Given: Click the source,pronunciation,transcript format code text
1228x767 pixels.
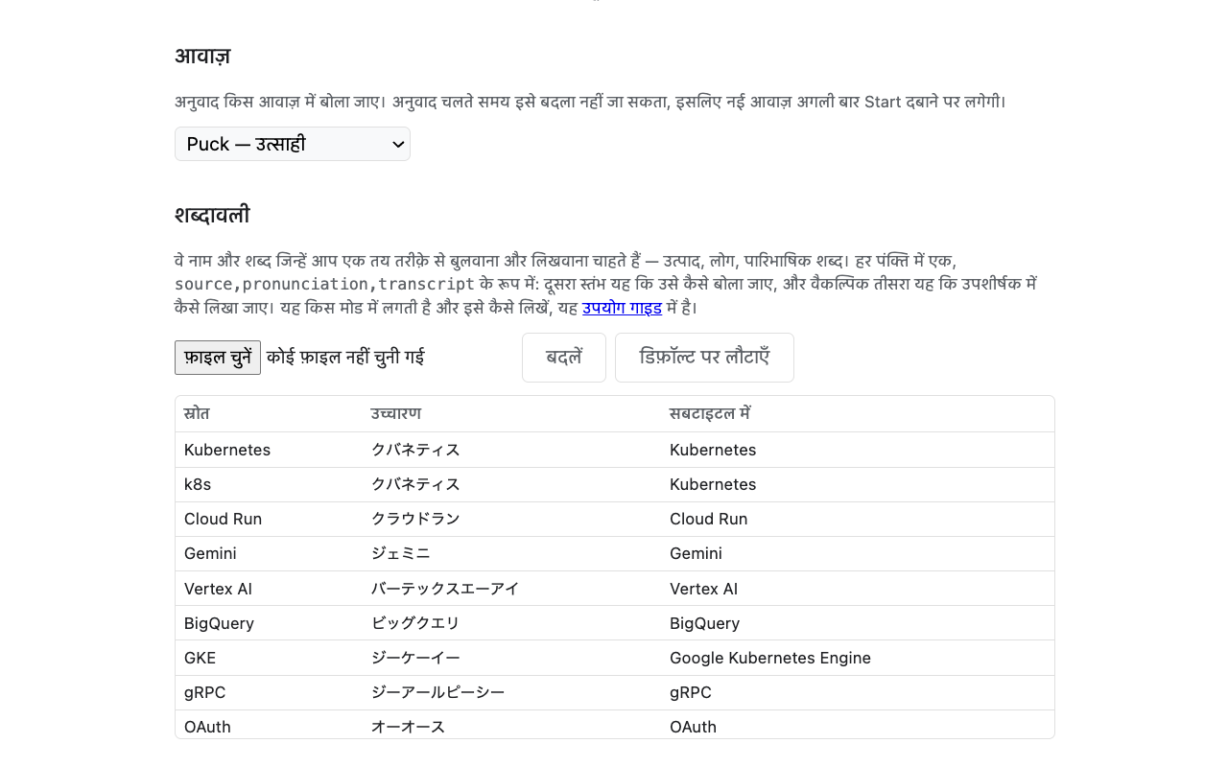Looking at the screenshot, I should click(324, 284).
